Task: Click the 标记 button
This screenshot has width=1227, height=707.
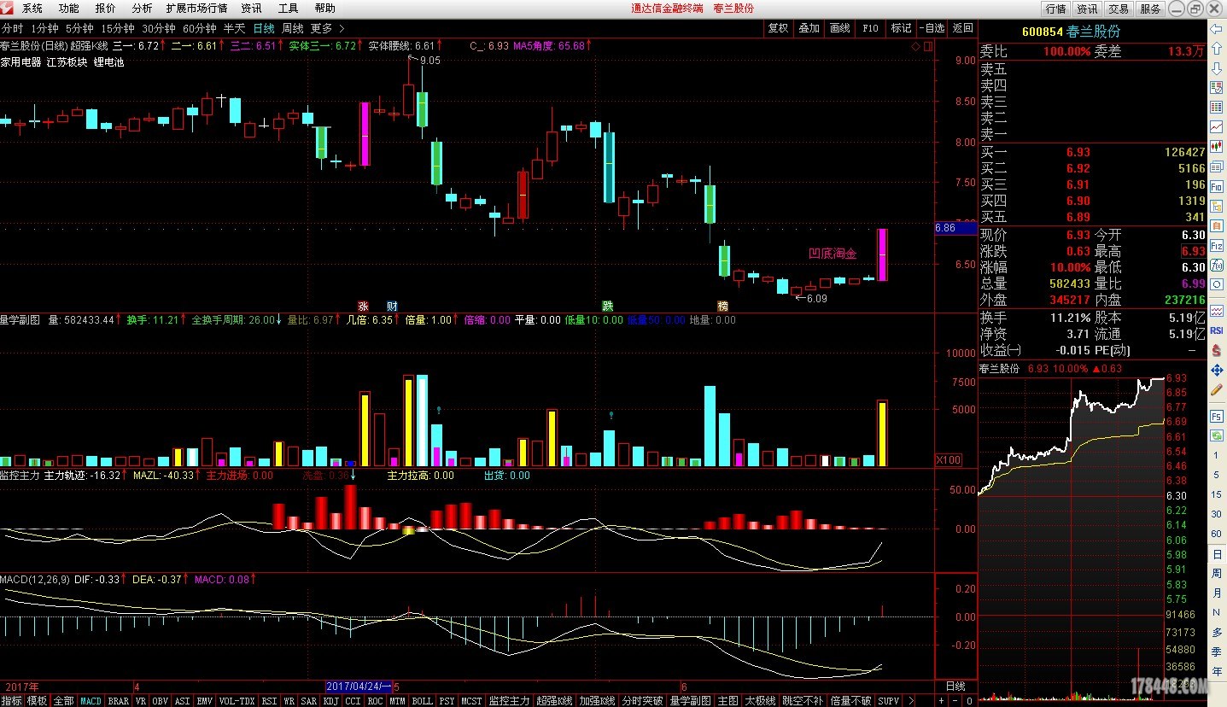Action: click(x=901, y=28)
